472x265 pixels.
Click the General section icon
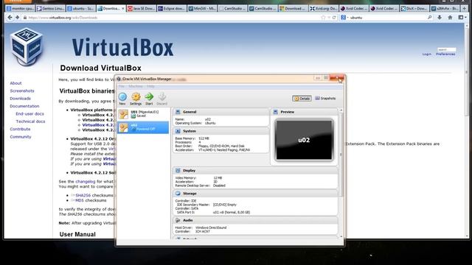[x=178, y=112]
